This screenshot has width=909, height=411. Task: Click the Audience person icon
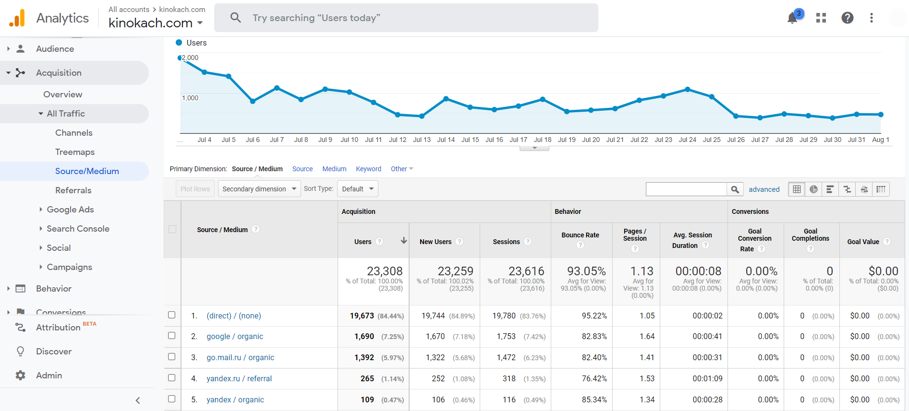20,48
